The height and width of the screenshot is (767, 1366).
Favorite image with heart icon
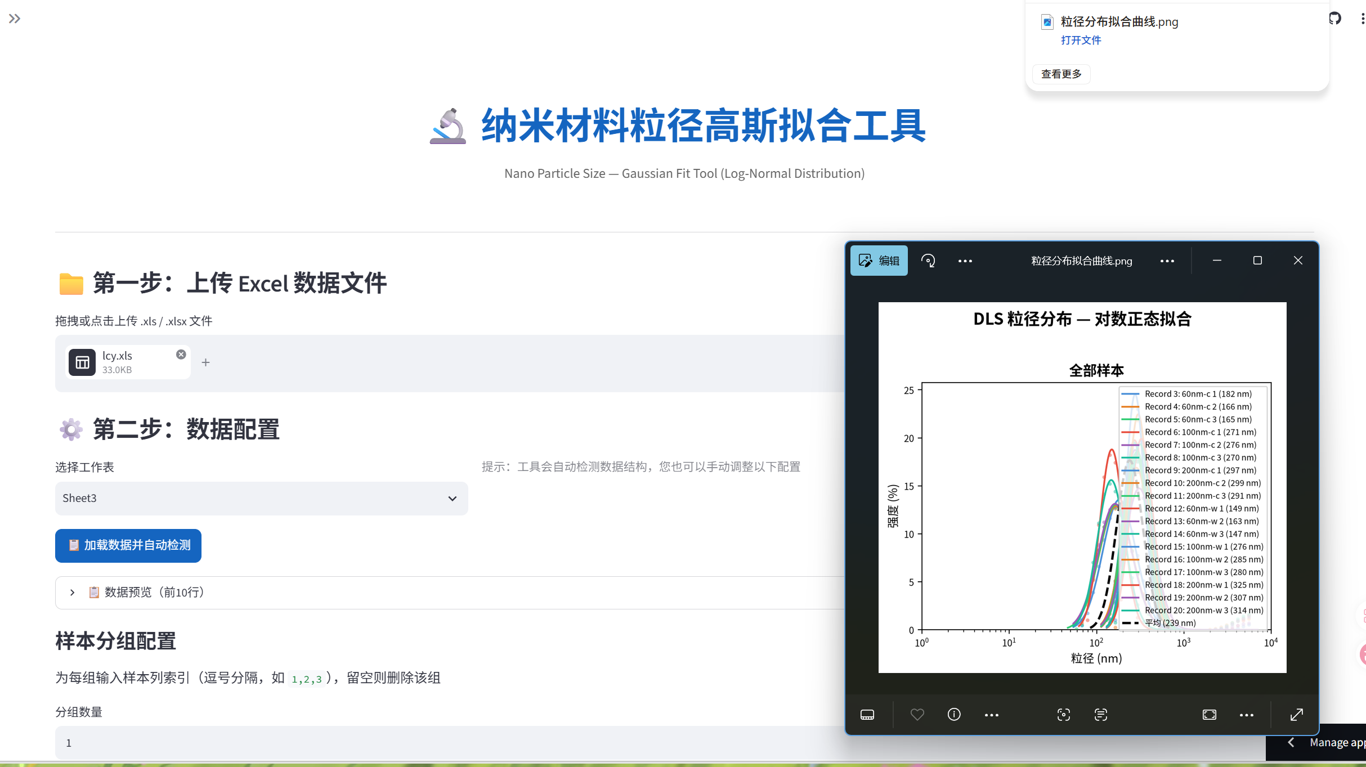coord(917,715)
